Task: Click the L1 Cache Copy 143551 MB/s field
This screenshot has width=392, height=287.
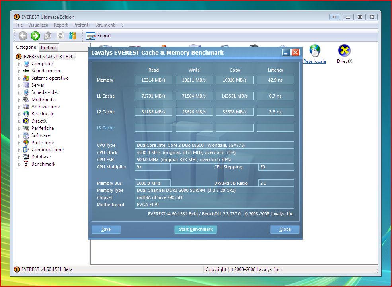Action: click(x=234, y=96)
